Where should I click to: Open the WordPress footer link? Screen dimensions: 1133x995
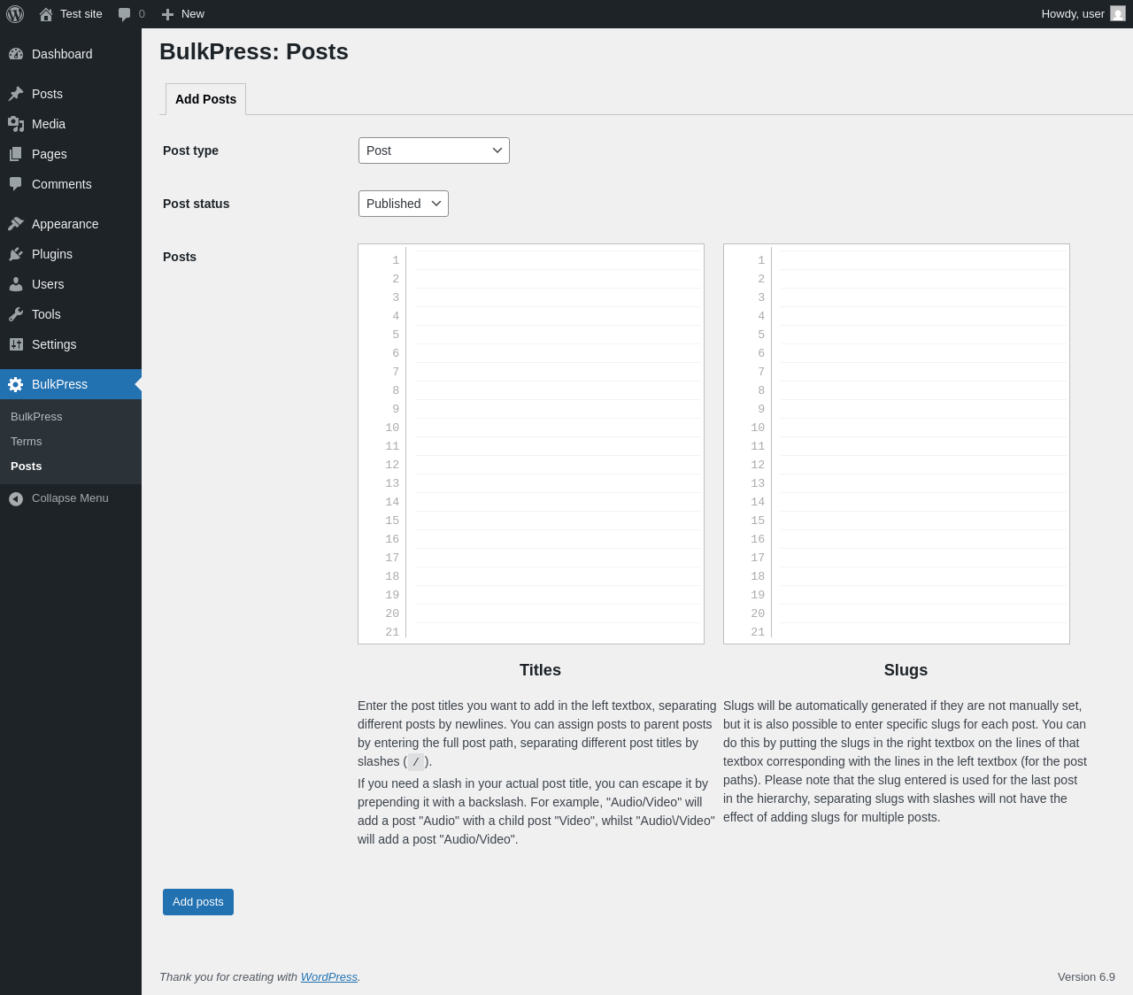(329, 977)
